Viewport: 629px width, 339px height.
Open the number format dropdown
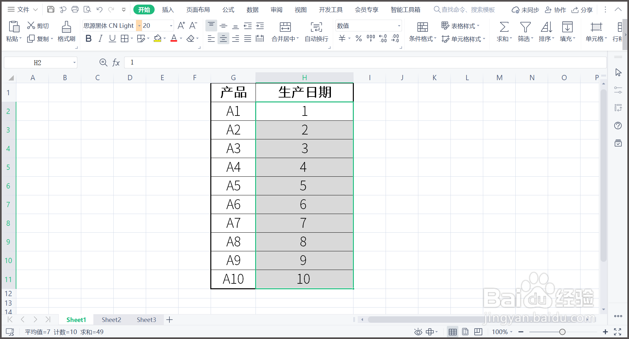(399, 26)
